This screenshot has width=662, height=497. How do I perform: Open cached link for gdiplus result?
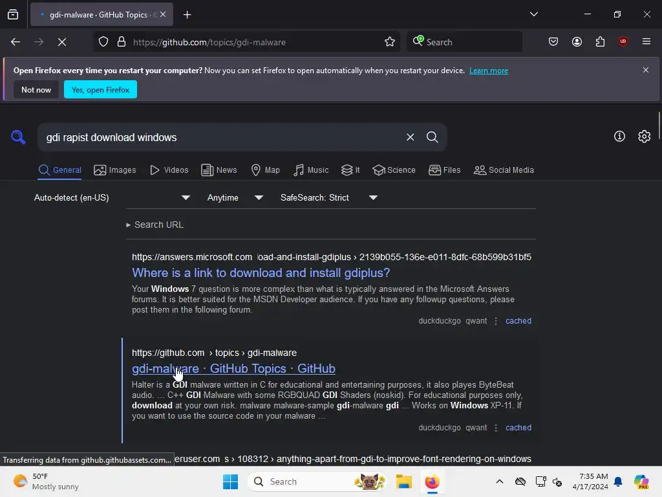coord(518,321)
